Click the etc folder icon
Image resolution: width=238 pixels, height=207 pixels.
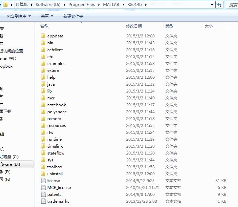43,56
